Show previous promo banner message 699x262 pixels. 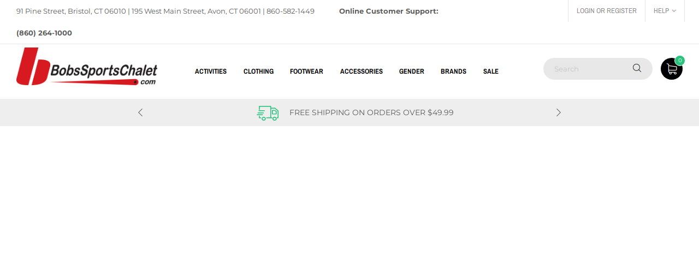pyautogui.click(x=140, y=112)
